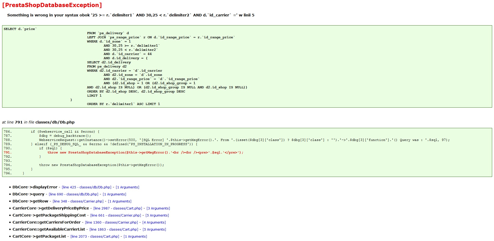
Task: Click 'ORDER BY d2.id_shop DESC' line
Action: 136,91
